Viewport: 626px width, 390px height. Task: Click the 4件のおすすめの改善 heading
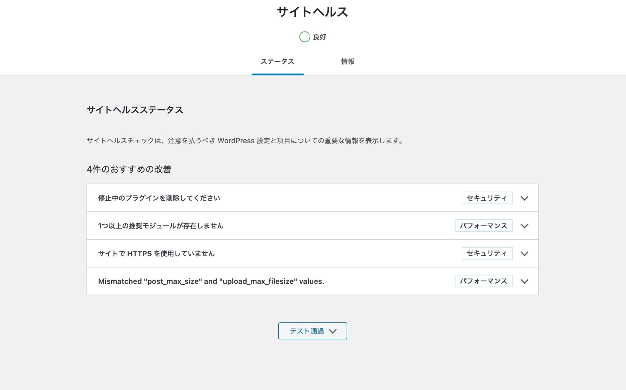(x=129, y=169)
